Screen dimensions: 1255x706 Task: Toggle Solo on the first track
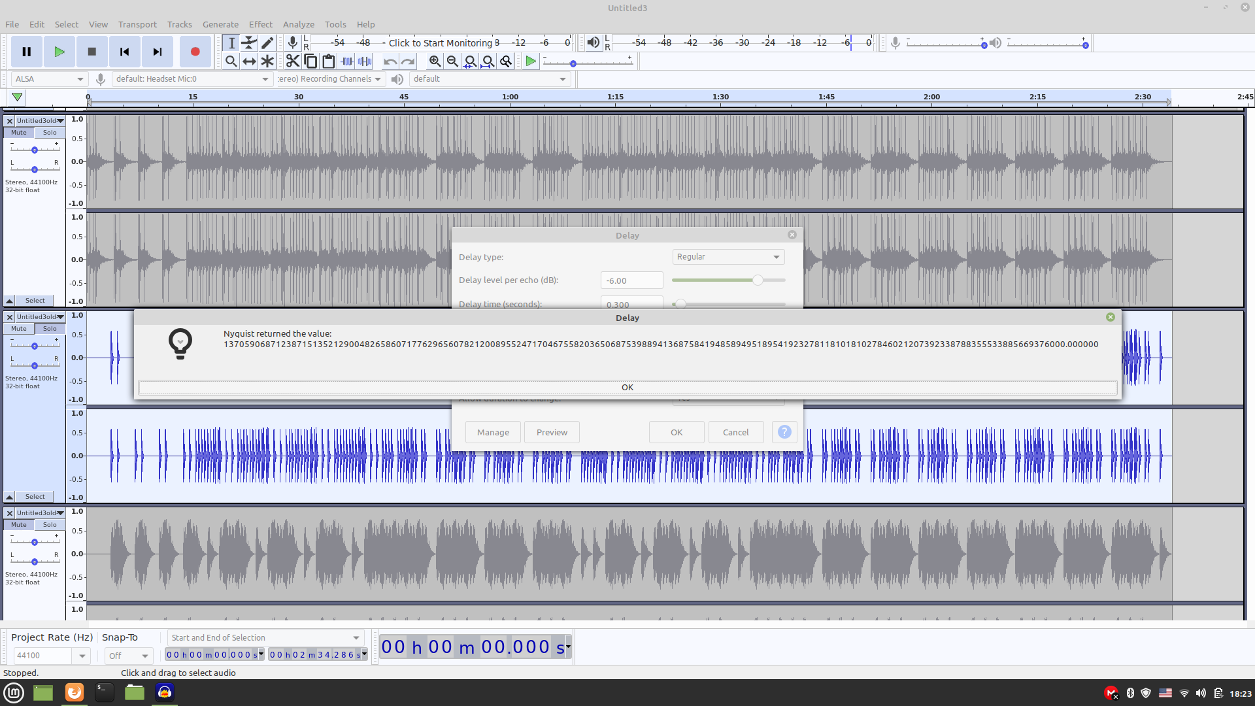pyautogui.click(x=49, y=132)
